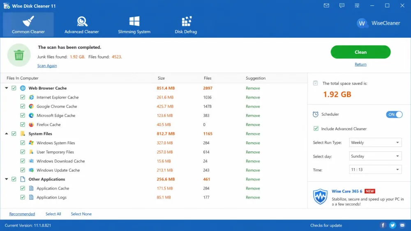Uncheck the Web Browser Cache checkbox
Image resolution: width=411 pixels, height=231 pixels.
pyautogui.click(x=14, y=88)
